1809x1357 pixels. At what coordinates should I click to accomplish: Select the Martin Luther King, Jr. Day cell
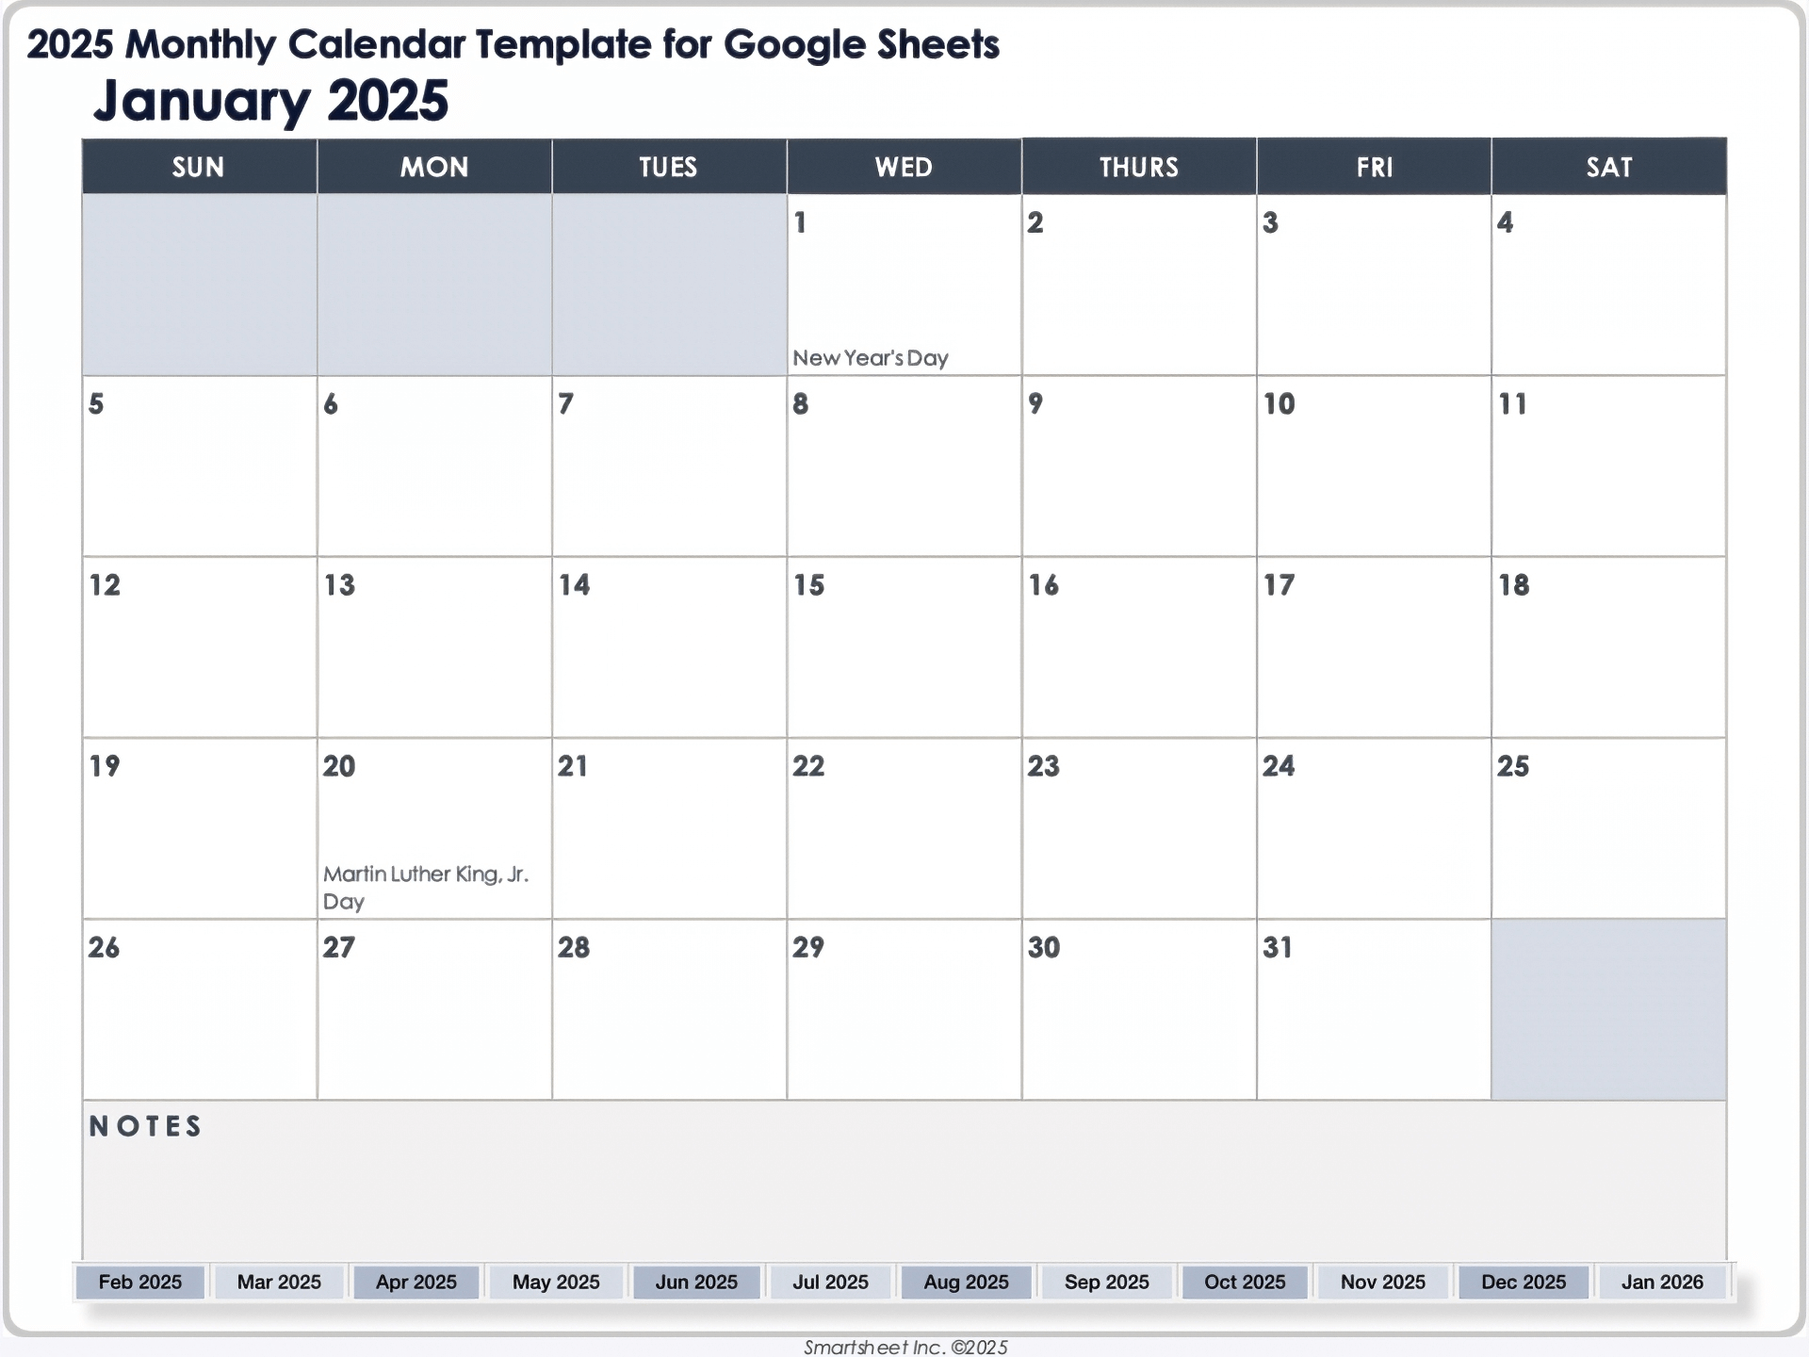(433, 828)
